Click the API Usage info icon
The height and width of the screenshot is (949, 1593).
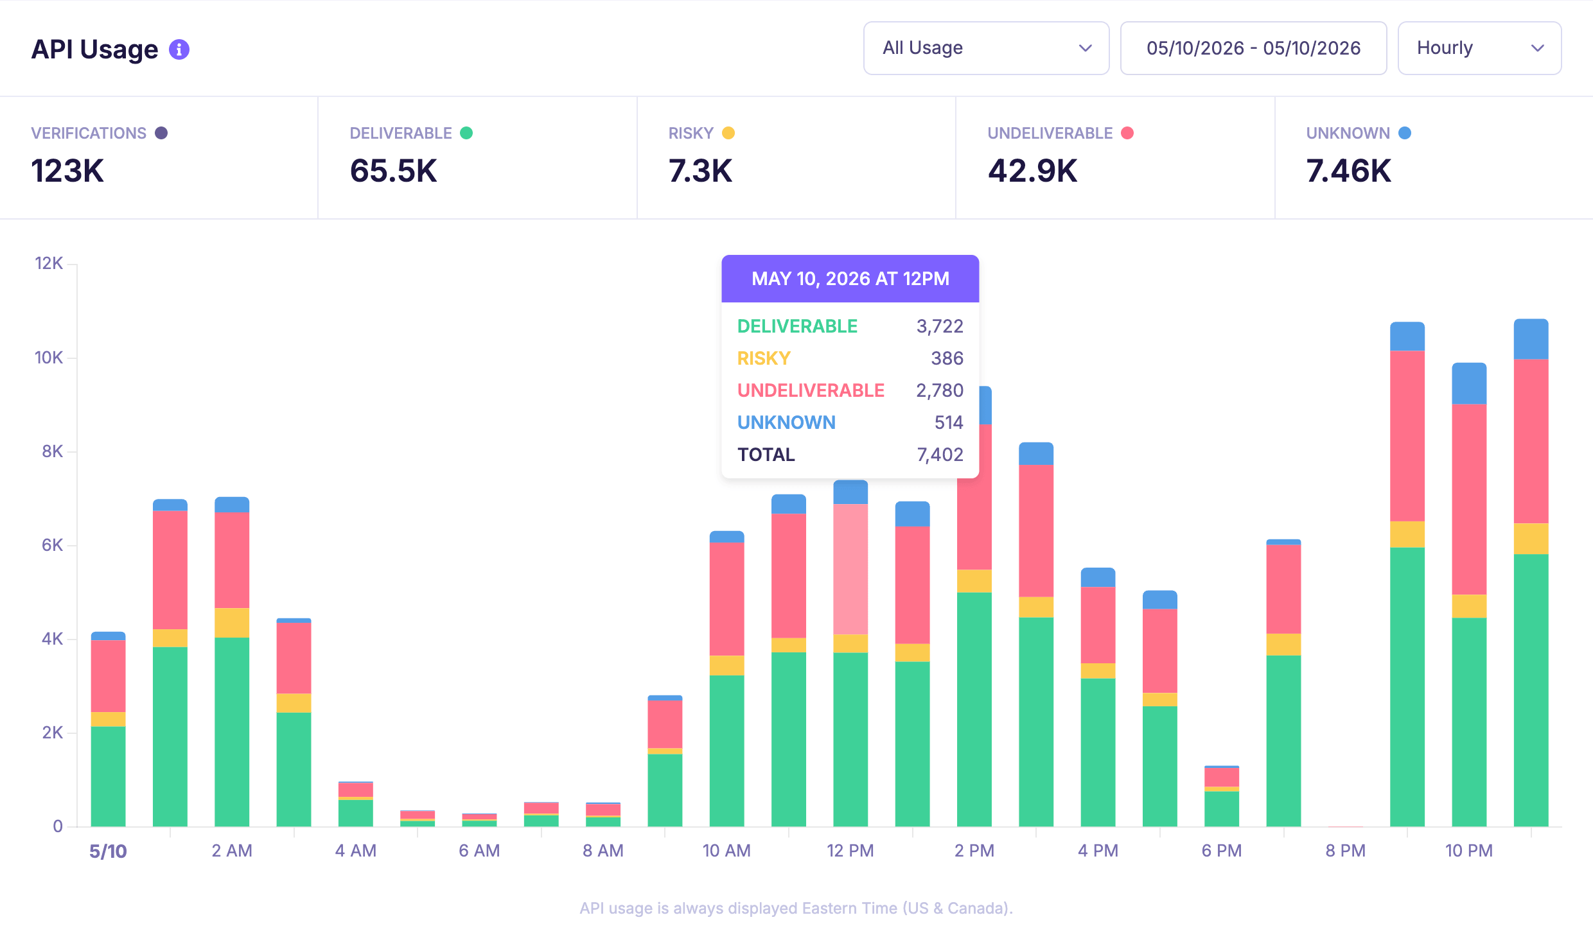[x=179, y=49]
